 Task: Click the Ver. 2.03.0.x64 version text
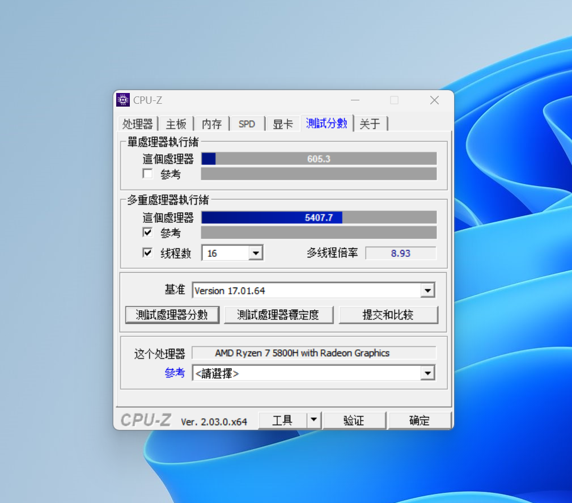(214, 421)
